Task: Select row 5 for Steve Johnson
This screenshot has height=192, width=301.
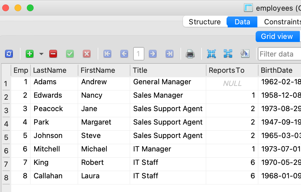Action: 6,137
